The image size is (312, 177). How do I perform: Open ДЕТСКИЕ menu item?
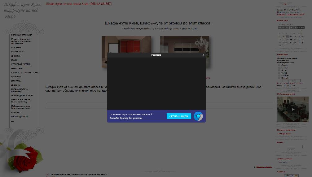click(16, 56)
